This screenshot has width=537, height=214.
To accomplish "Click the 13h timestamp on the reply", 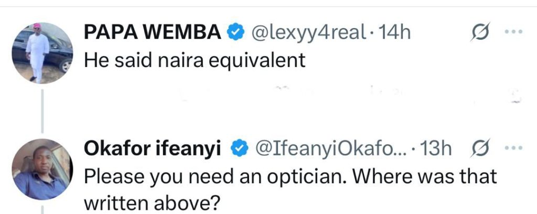I will [x=436, y=150].
